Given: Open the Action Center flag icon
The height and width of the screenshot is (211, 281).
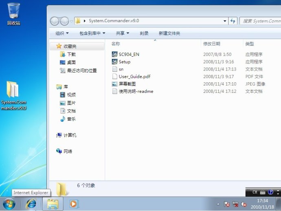Looking at the screenshot, I should pos(226,204).
